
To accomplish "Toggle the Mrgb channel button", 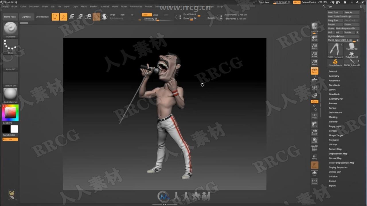I will 112,15.
